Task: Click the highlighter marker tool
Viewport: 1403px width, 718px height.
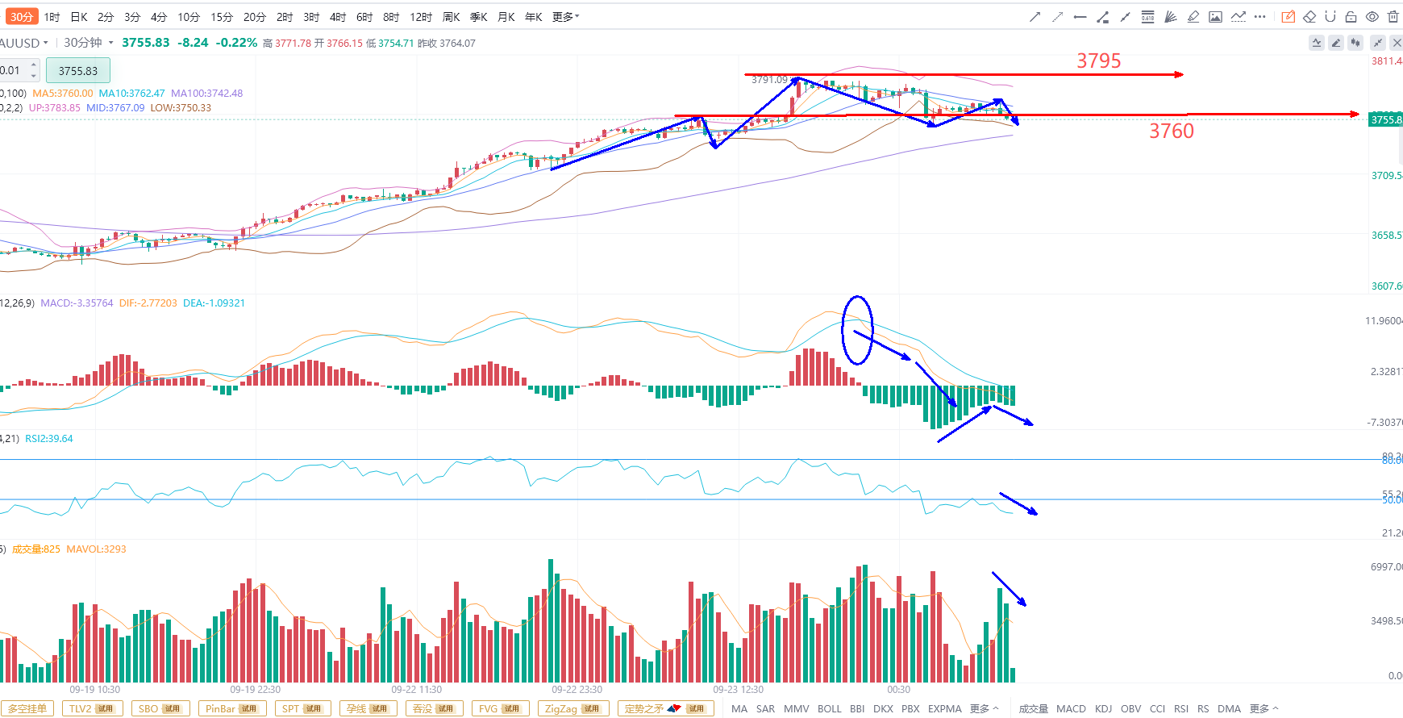Action: click(1193, 17)
